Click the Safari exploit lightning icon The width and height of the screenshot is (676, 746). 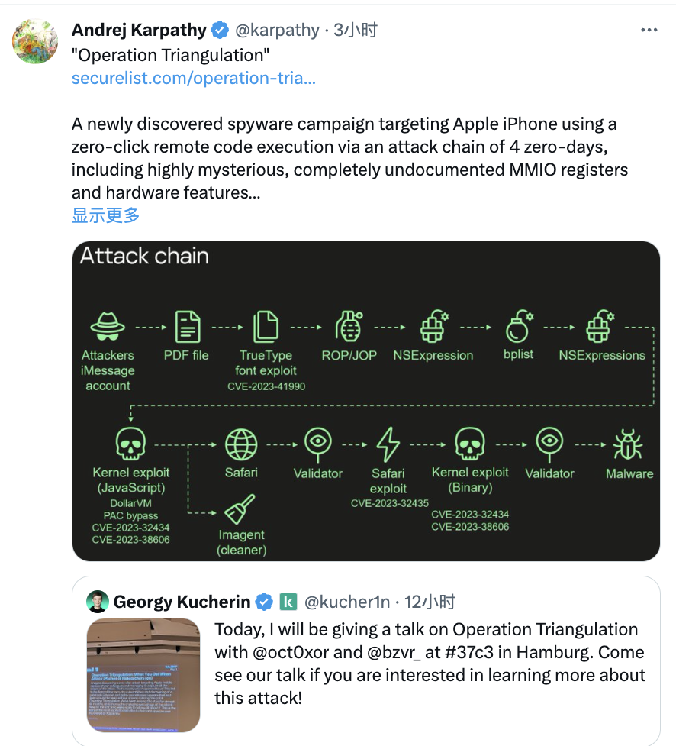click(x=388, y=444)
